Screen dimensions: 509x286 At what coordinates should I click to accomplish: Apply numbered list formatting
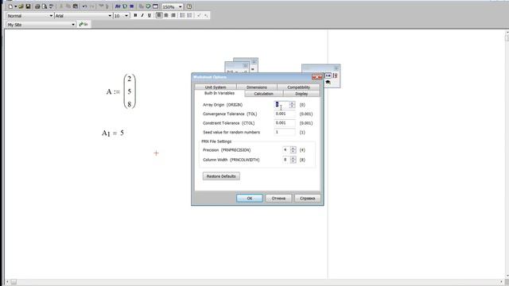[x=189, y=15]
